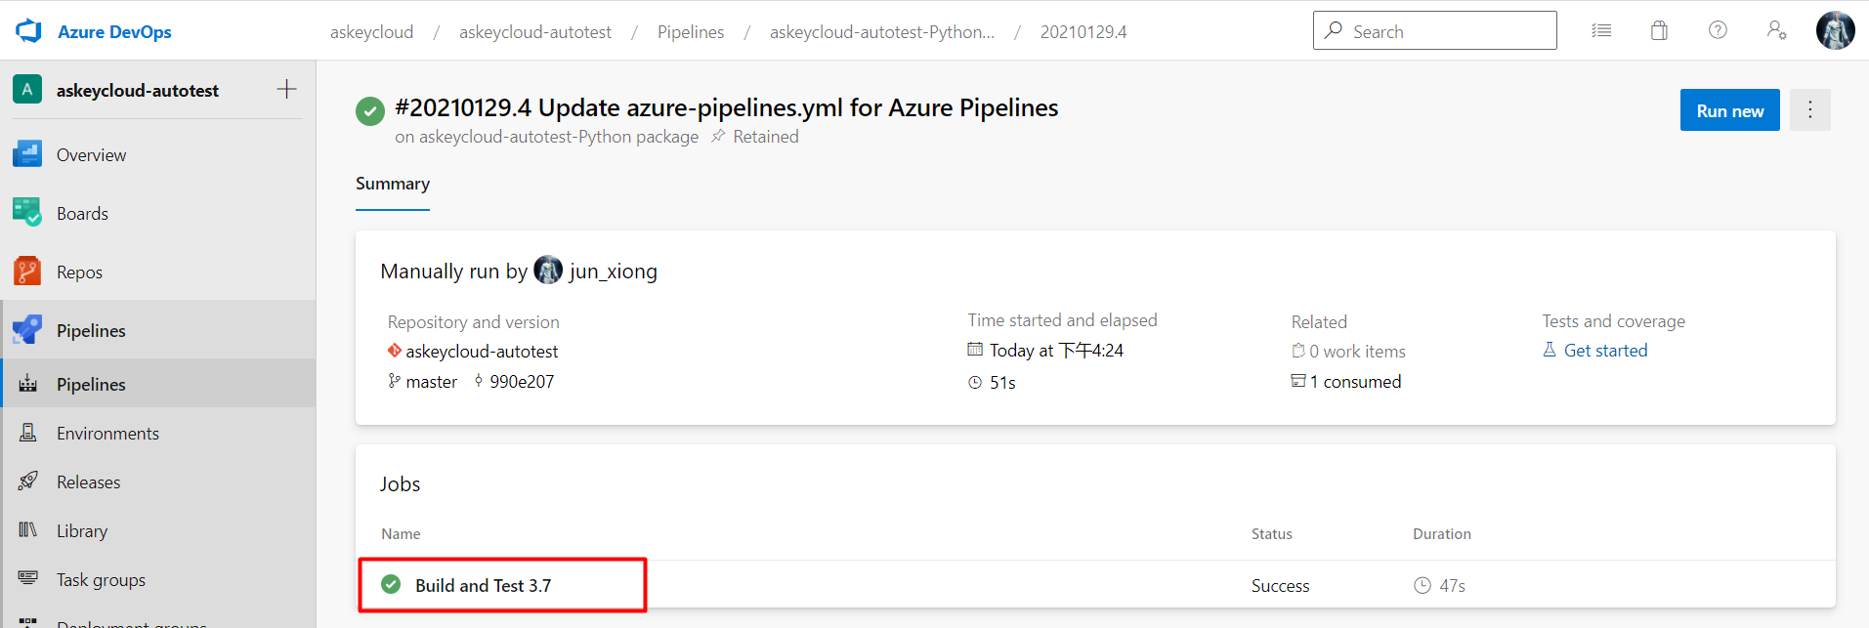
Task: Click the profile avatar in top right
Action: tap(1835, 31)
